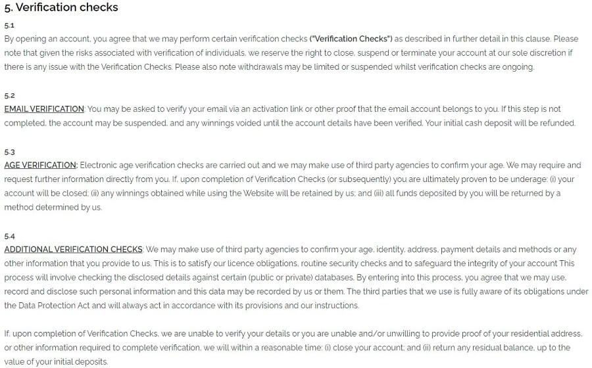Click the bold "Verification Checks" defined term

pyautogui.click(x=351, y=39)
